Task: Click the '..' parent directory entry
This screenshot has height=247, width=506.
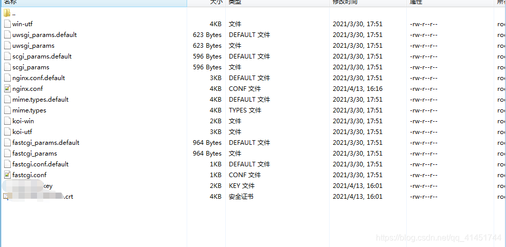Action: 14,13
